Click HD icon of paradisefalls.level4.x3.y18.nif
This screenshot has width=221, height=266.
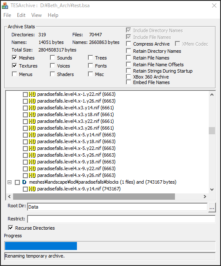[x=32, y=114]
